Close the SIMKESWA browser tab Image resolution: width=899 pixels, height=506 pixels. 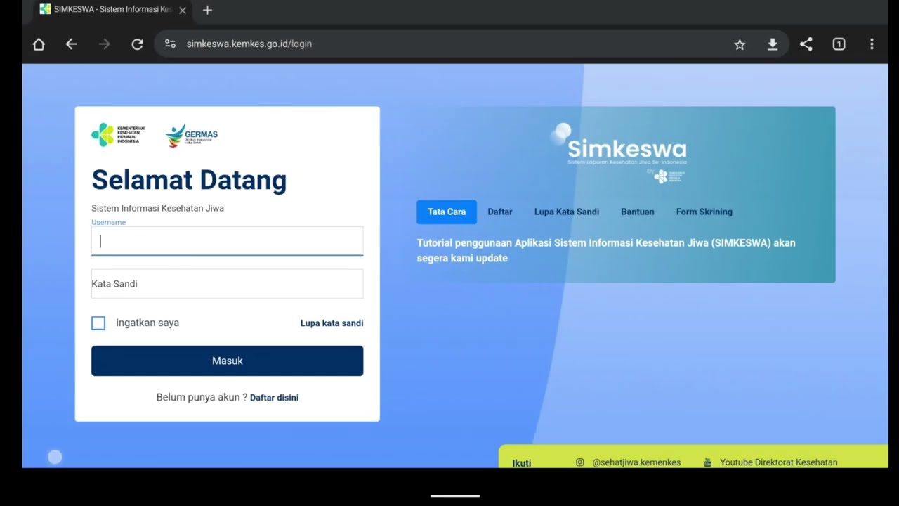click(x=183, y=11)
